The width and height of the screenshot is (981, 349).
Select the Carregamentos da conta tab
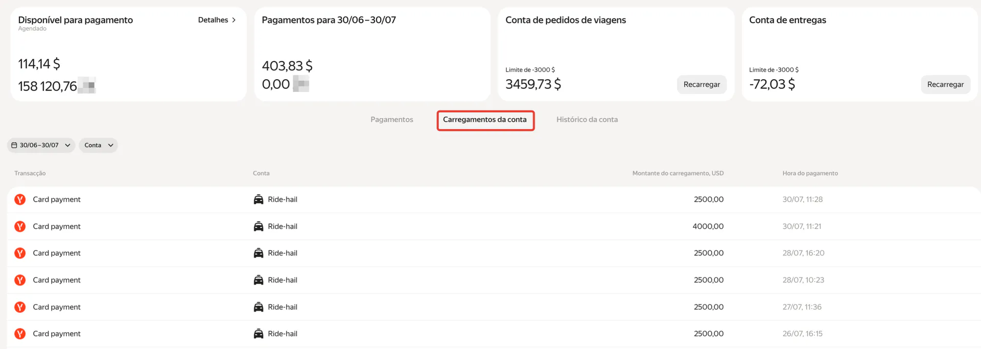[x=485, y=120]
